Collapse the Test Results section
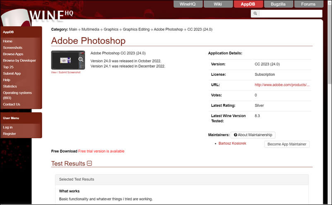Viewport: 332px width, 205px height. tap(89, 163)
